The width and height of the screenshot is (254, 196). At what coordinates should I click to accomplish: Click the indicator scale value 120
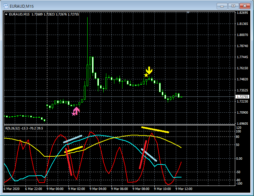click(239, 128)
